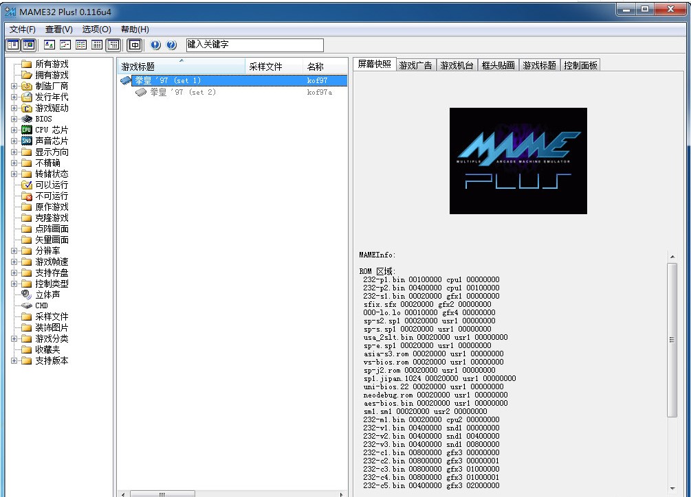Image resolution: width=691 pixels, height=497 pixels.
Task: Switch to the 框头贴画 tab
Action: click(498, 65)
